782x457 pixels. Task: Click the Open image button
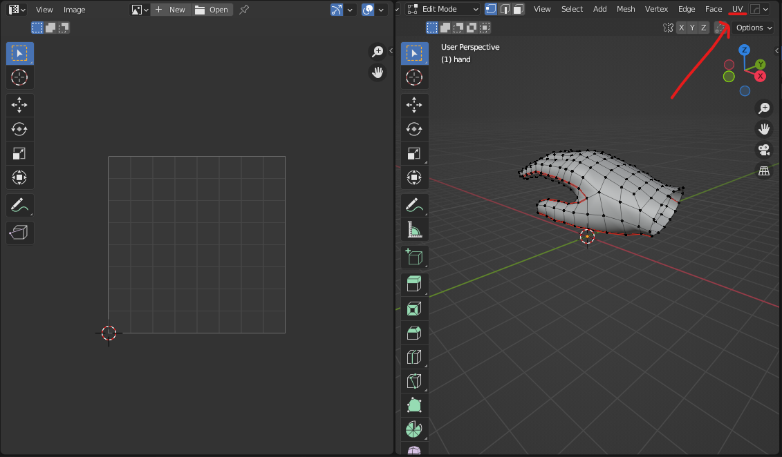(x=212, y=10)
